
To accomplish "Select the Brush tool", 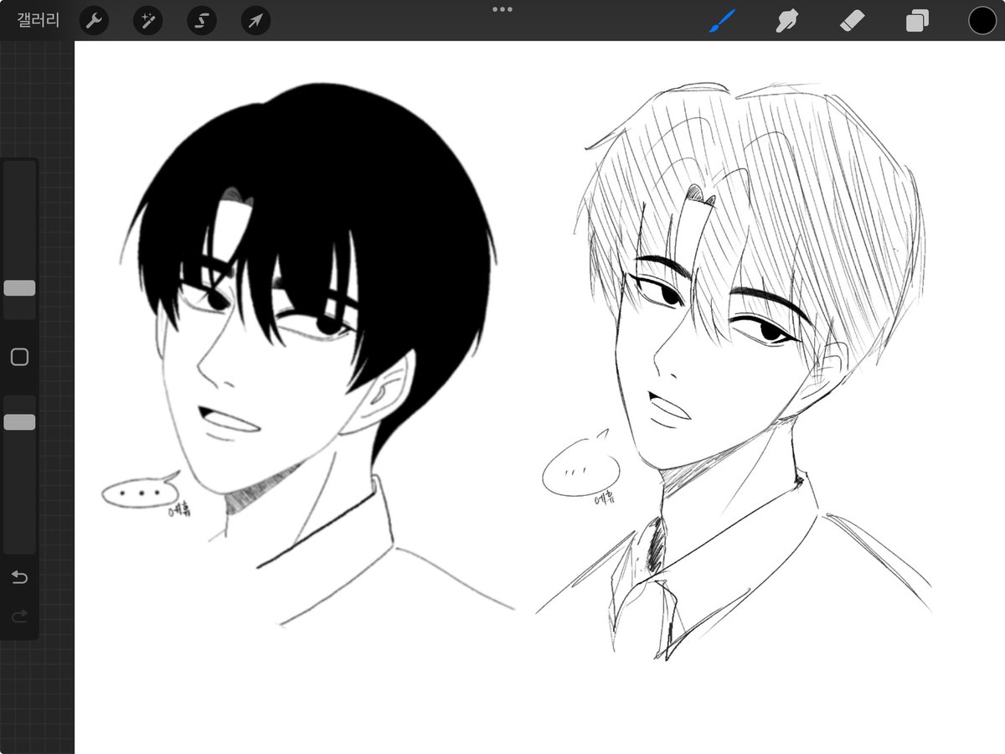I will point(721,20).
